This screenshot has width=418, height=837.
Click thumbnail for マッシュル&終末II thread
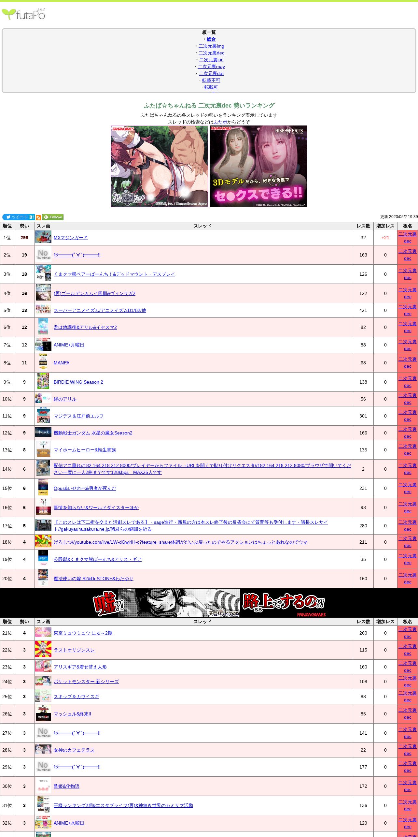coord(43,713)
